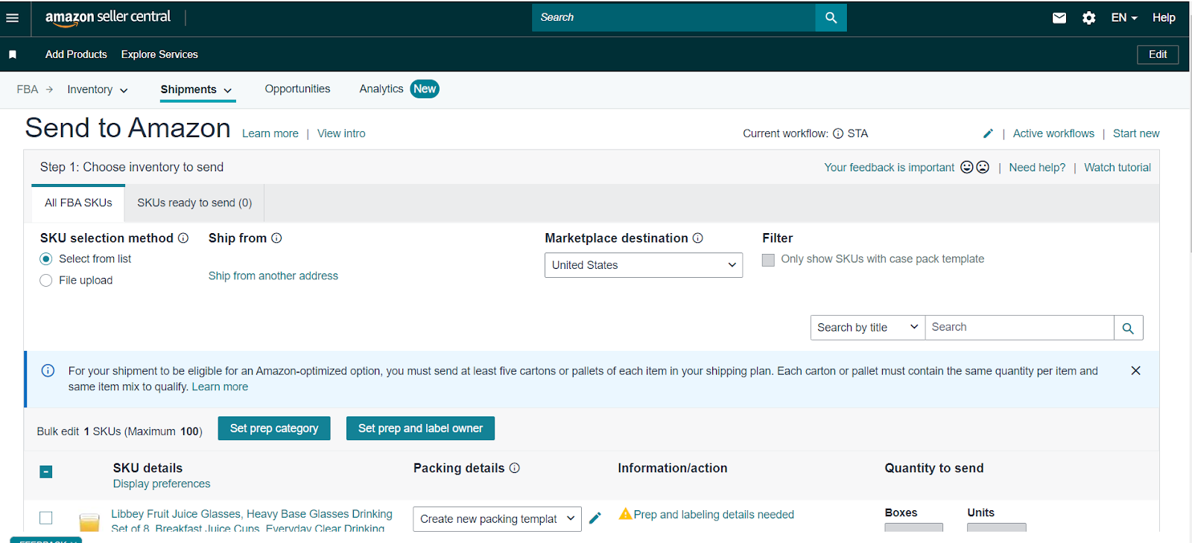Open the 'Display preferences' link
The height and width of the screenshot is (543, 1192).
point(162,484)
